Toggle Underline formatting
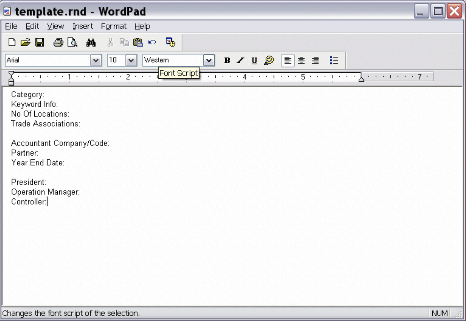Screen dimensions: 467x323 [254, 61]
